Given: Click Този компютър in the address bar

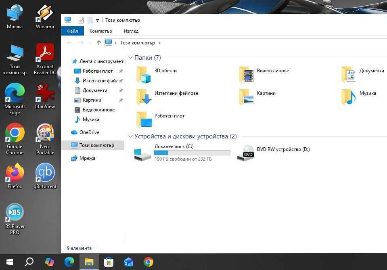Looking at the screenshot, I should tap(138, 43).
